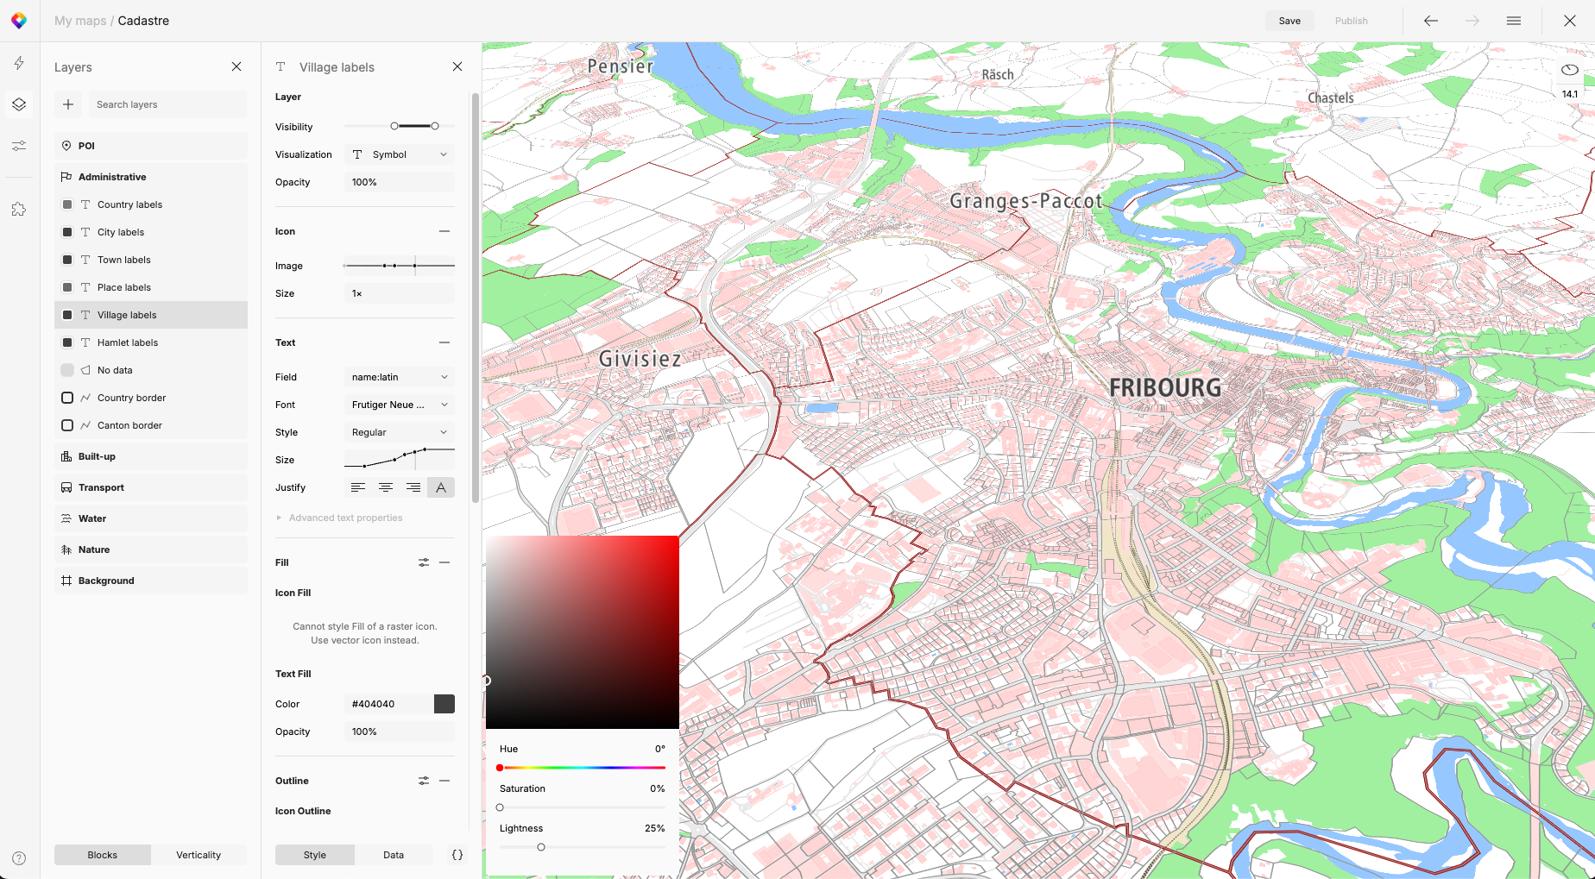Click the undo back arrow
This screenshot has height=879, width=1595.
click(1430, 21)
